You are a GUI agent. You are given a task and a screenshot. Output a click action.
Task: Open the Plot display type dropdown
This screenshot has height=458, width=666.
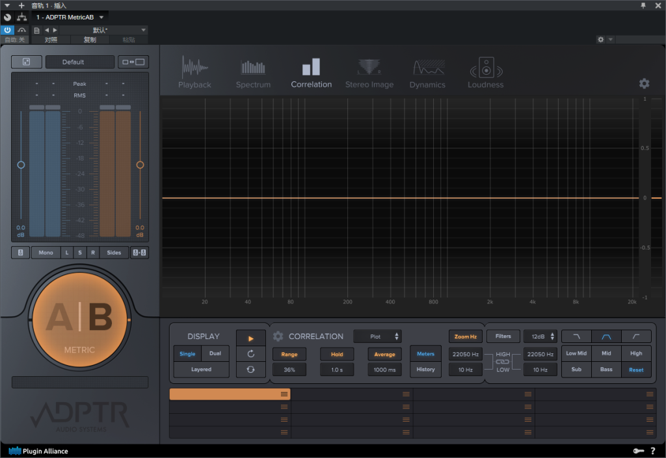377,337
